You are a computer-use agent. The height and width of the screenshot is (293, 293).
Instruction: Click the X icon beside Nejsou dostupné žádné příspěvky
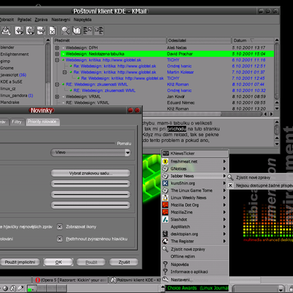tap(230, 185)
